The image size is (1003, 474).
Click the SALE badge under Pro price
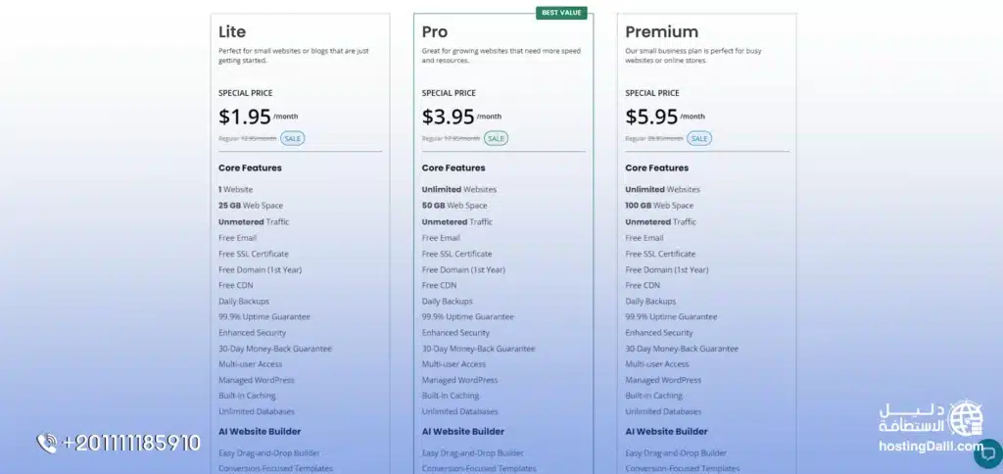(496, 138)
